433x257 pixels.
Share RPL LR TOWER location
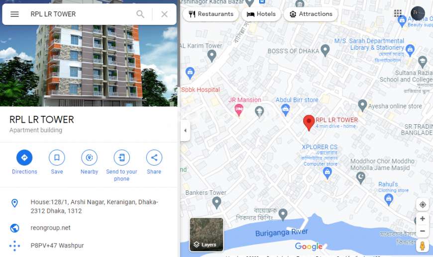154,162
